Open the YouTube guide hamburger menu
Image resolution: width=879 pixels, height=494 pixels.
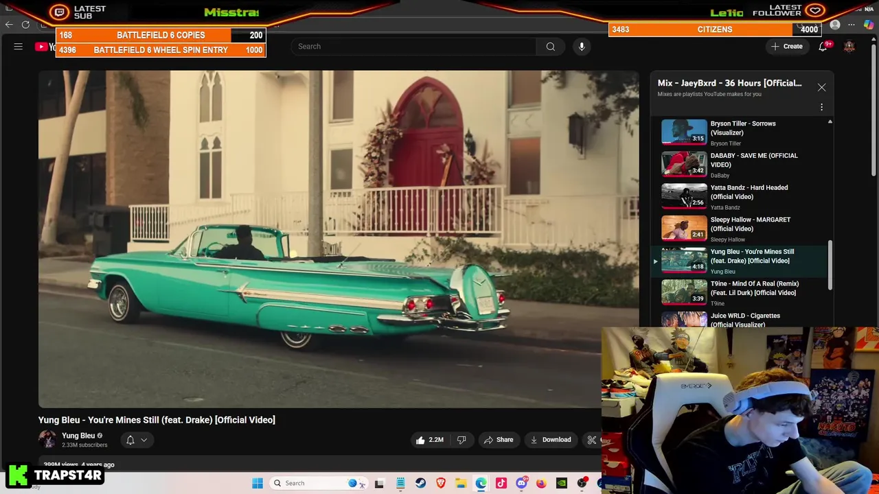pos(19,47)
